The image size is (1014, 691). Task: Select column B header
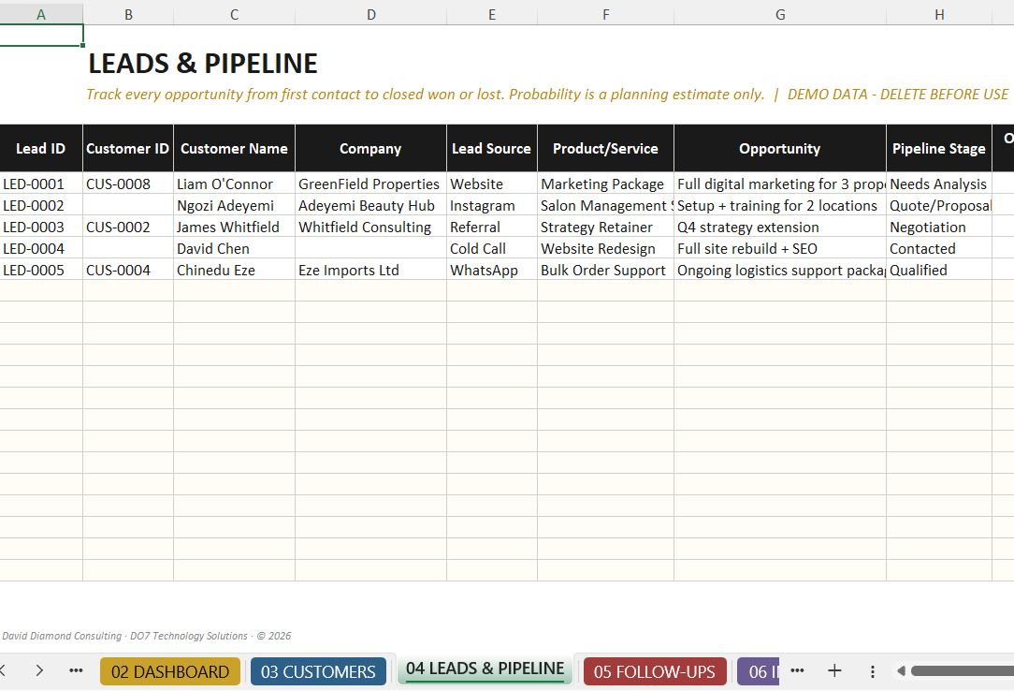(128, 14)
